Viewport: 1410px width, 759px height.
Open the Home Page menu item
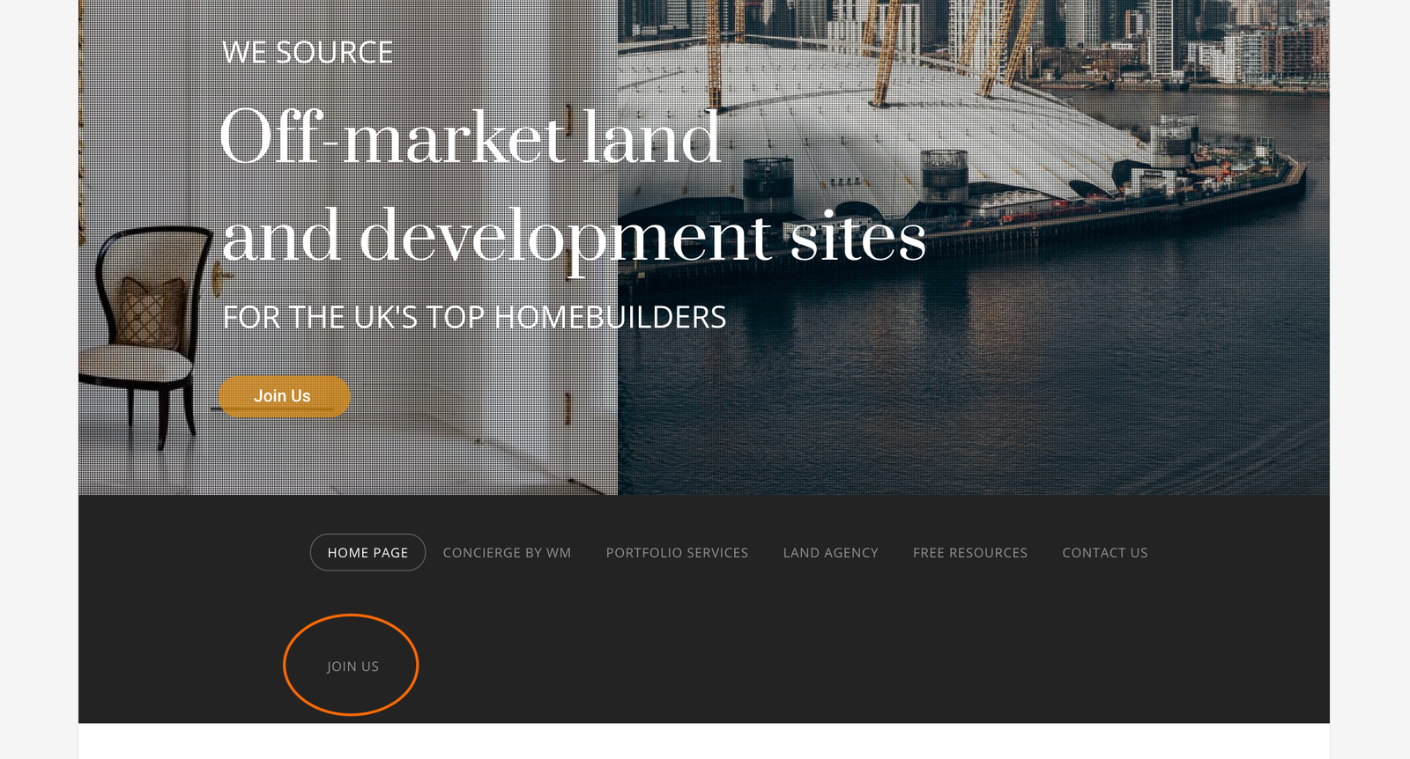click(367, 552)
